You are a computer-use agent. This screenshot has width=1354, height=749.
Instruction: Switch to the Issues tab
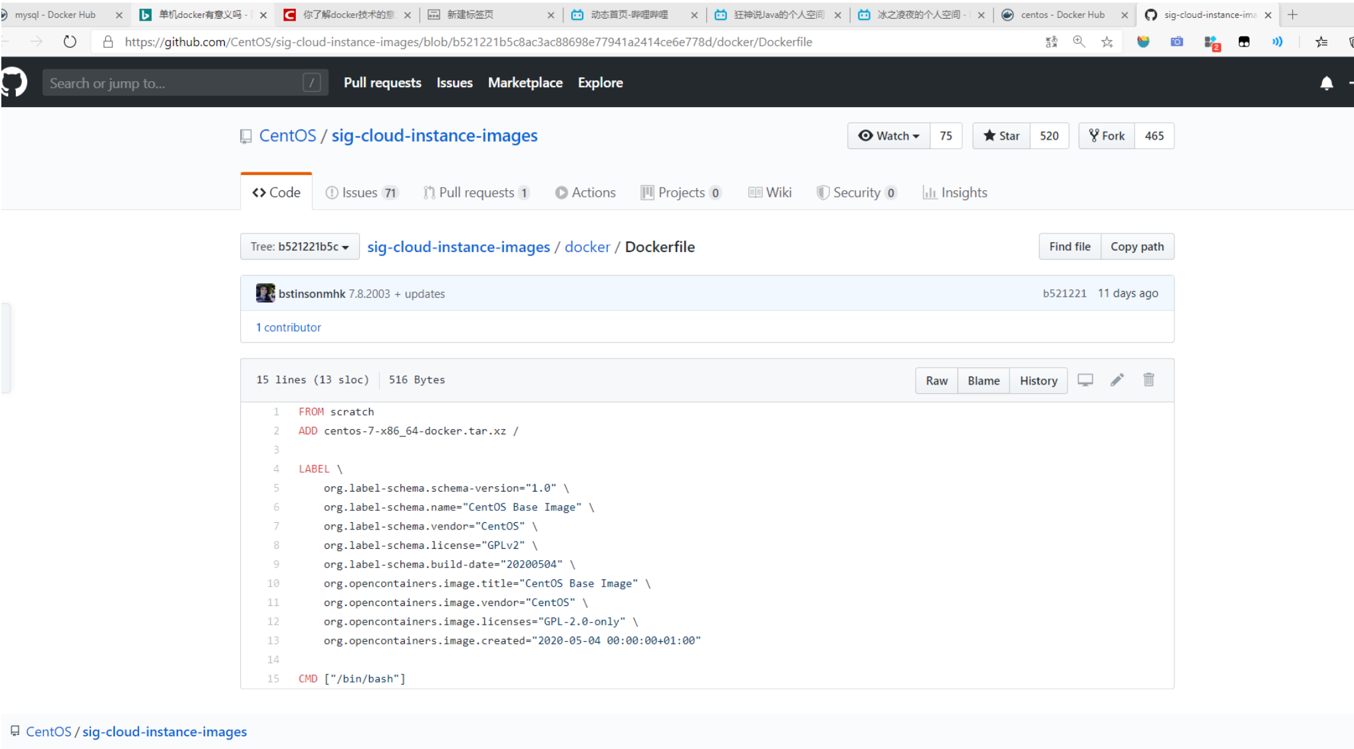pos(360,193)
